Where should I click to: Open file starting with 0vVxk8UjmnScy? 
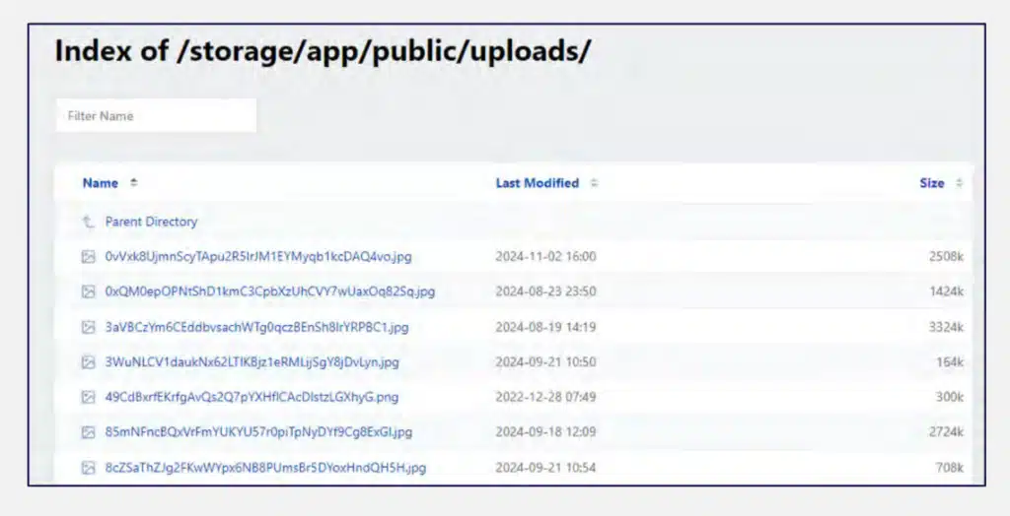[258, 257]
